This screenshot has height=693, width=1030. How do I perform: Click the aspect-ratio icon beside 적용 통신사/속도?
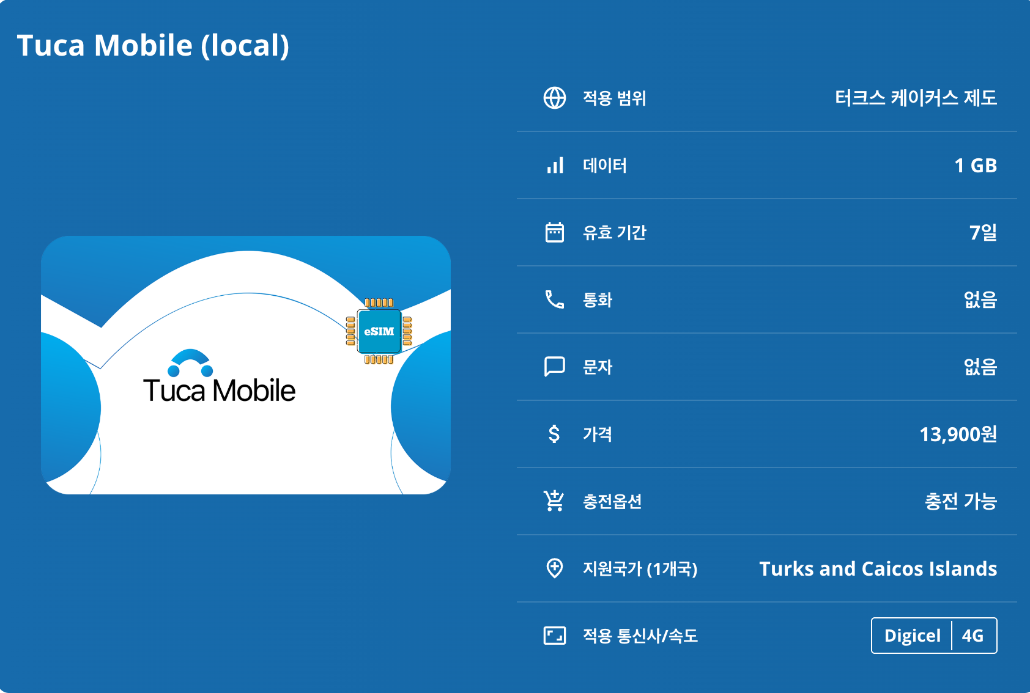[555, 636]
